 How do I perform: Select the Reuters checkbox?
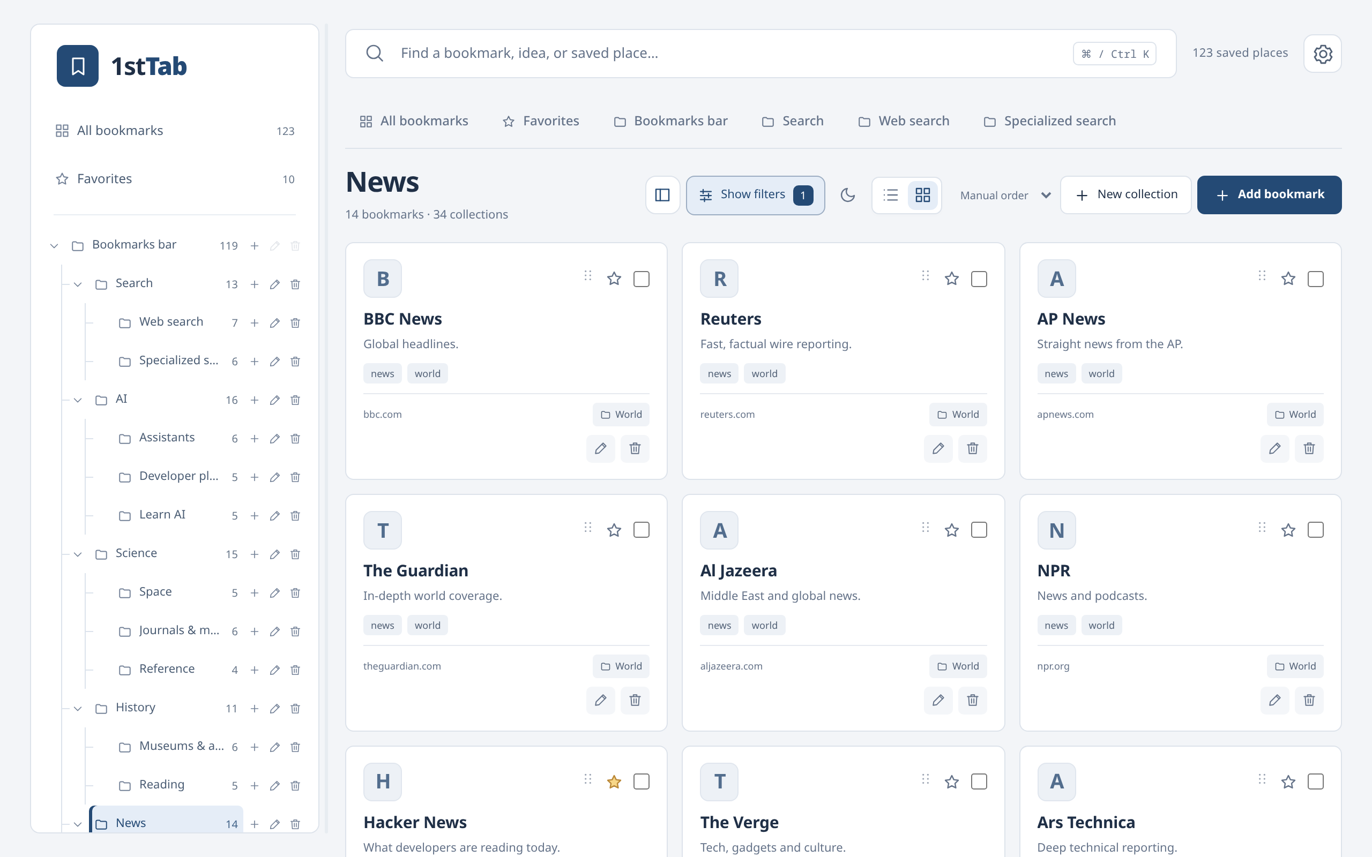979,279
